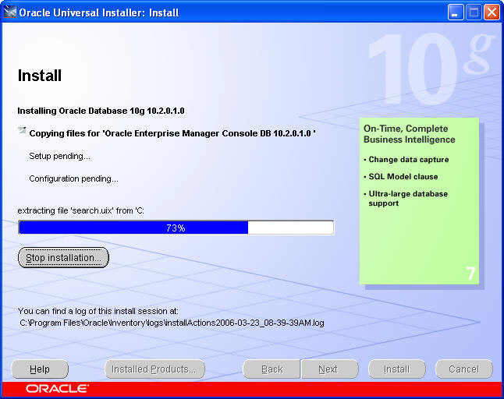The width and height of the screenshot is (504, 399).
Task: Click the Oracle logo in red footer
Action: tap(57, 389)
